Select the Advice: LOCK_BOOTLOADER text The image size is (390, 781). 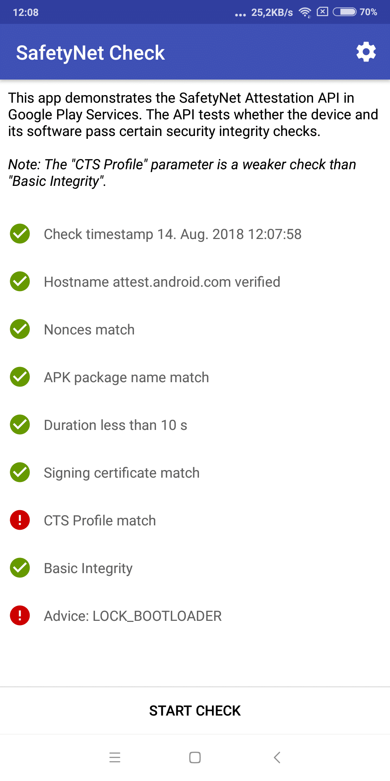(x=133, y=616)
